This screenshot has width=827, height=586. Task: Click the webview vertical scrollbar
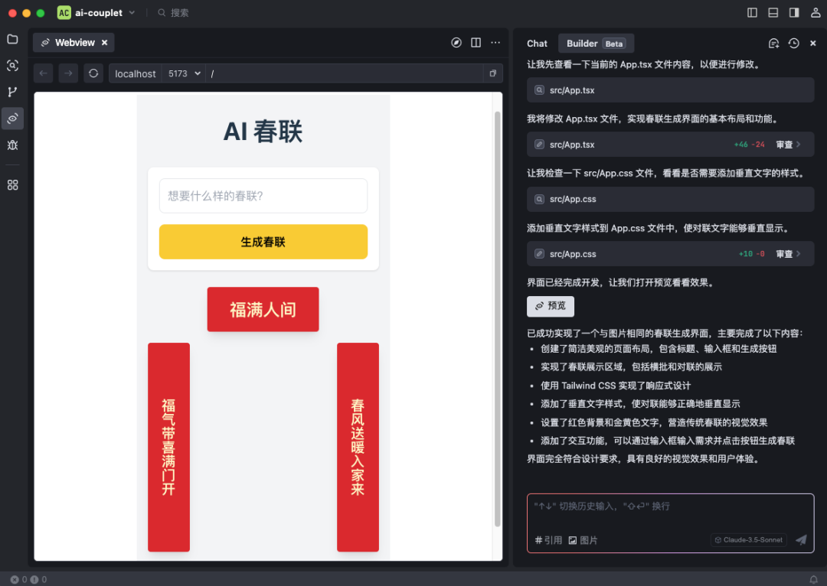[498, 306]
